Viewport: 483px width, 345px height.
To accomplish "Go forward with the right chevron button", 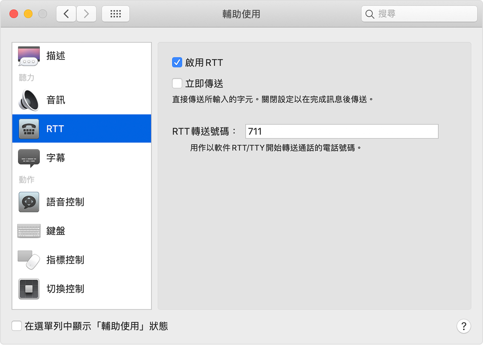I will (x=86, y=14).
